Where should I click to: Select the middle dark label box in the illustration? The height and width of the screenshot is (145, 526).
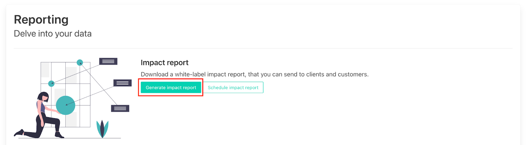[x=122, y=83]
